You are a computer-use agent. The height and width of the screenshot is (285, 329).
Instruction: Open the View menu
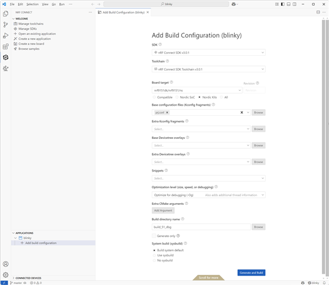[x=45, y=4]
